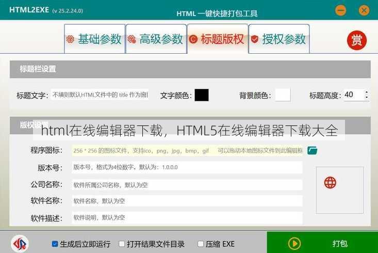
Task: Click the 文字颜色 label
Action: click(176, 96)
